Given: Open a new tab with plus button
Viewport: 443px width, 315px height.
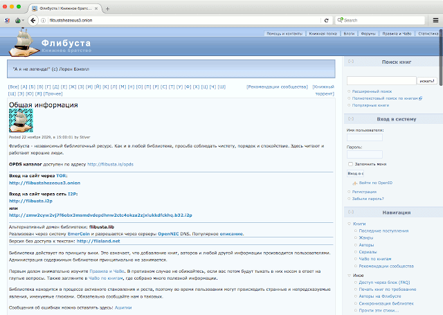Looking at the screenshot, I should tap(107, 8).
